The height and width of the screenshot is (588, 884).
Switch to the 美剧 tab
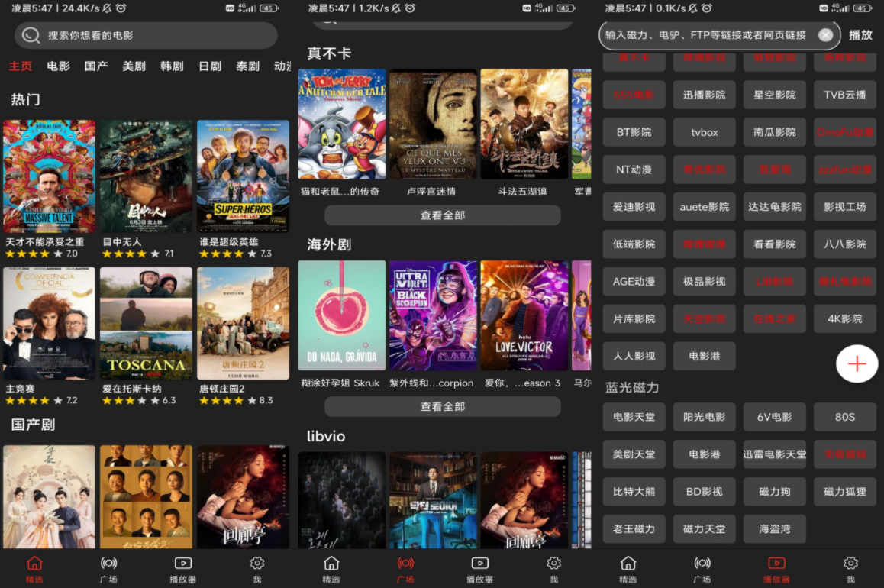(x=131, y=66)
